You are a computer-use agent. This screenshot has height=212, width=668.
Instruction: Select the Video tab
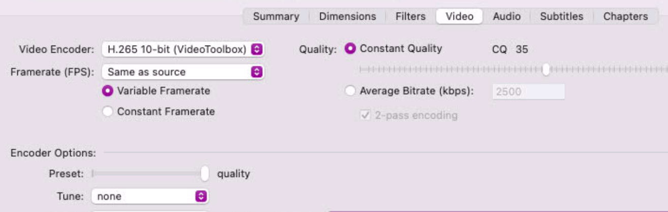pyautogui.click(x=460, y=16)
